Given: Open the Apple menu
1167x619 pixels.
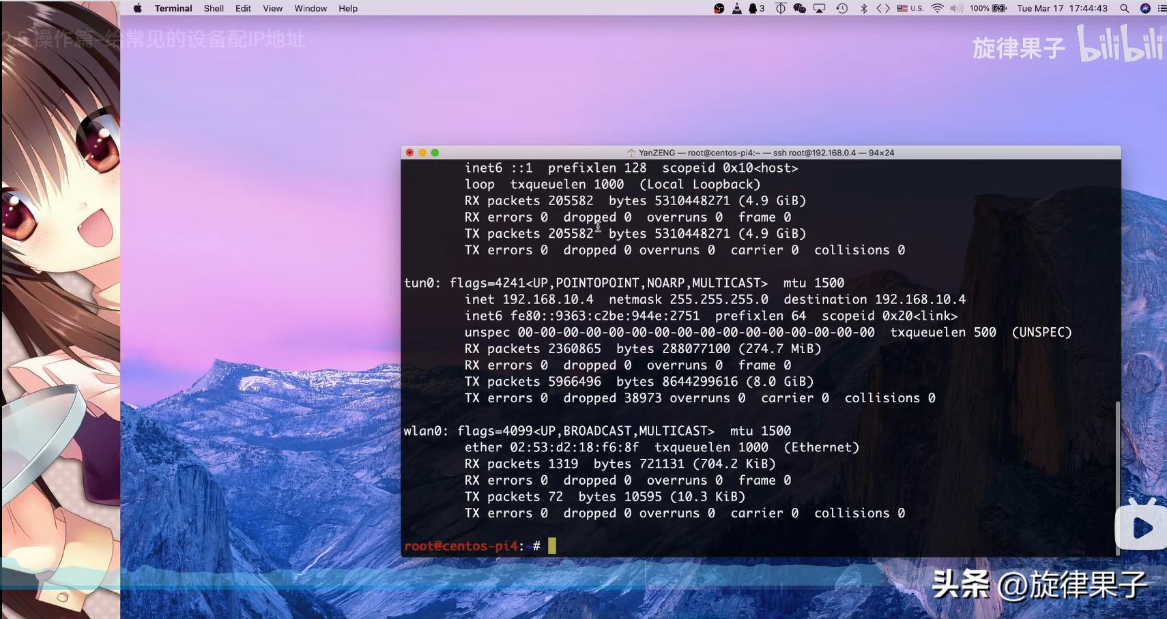Looking at the screenshot, I should click(x=137, y=8).
